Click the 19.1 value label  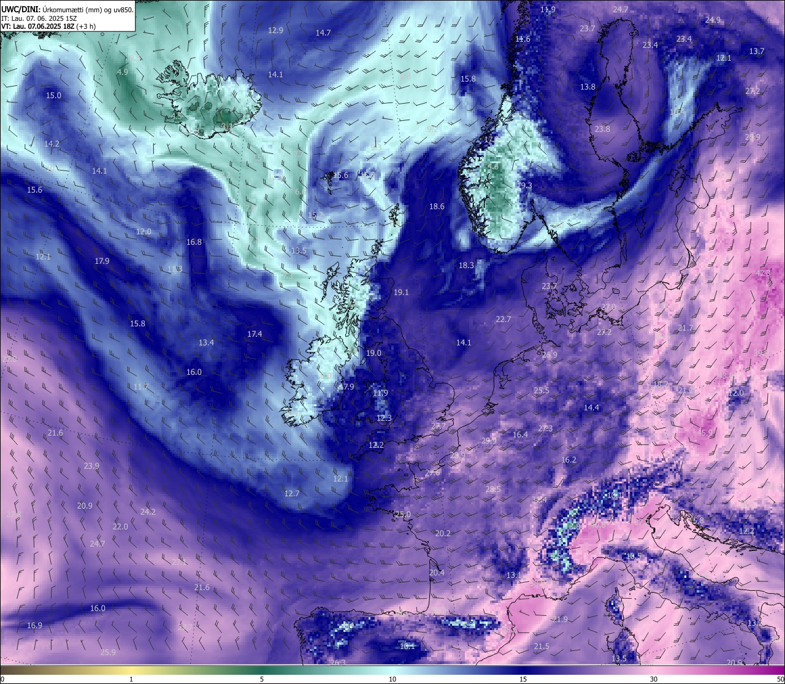(401, 292)
